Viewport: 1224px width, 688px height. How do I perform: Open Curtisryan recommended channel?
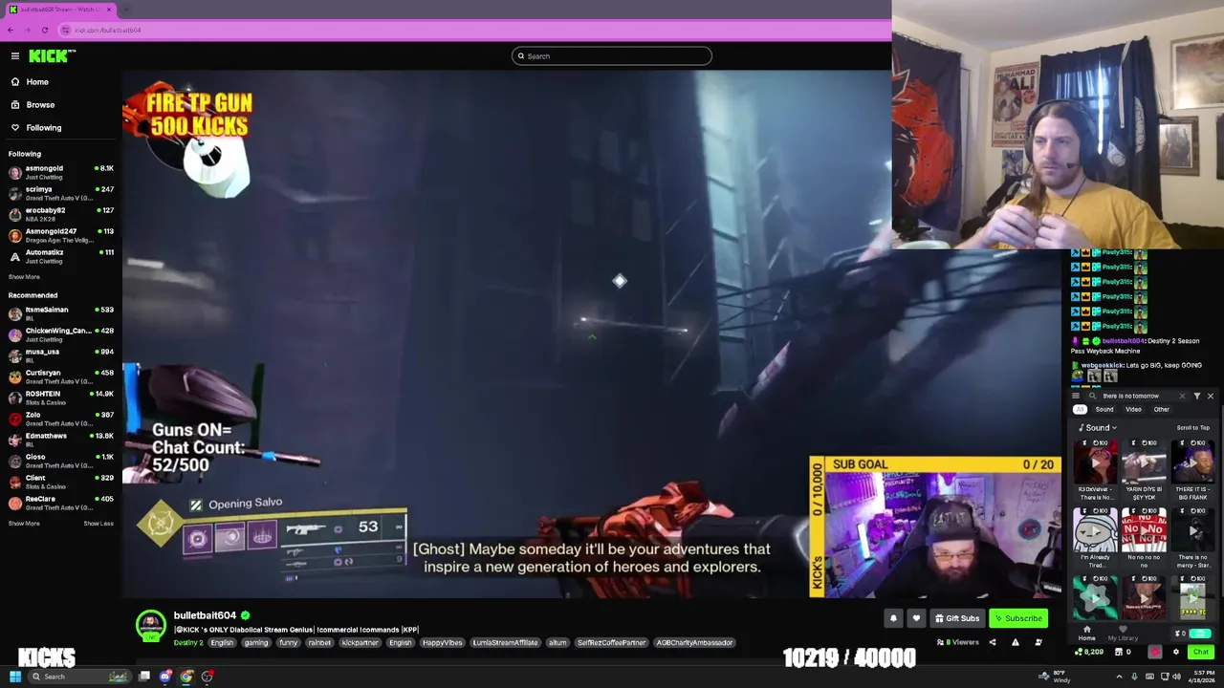click(61, 376)
